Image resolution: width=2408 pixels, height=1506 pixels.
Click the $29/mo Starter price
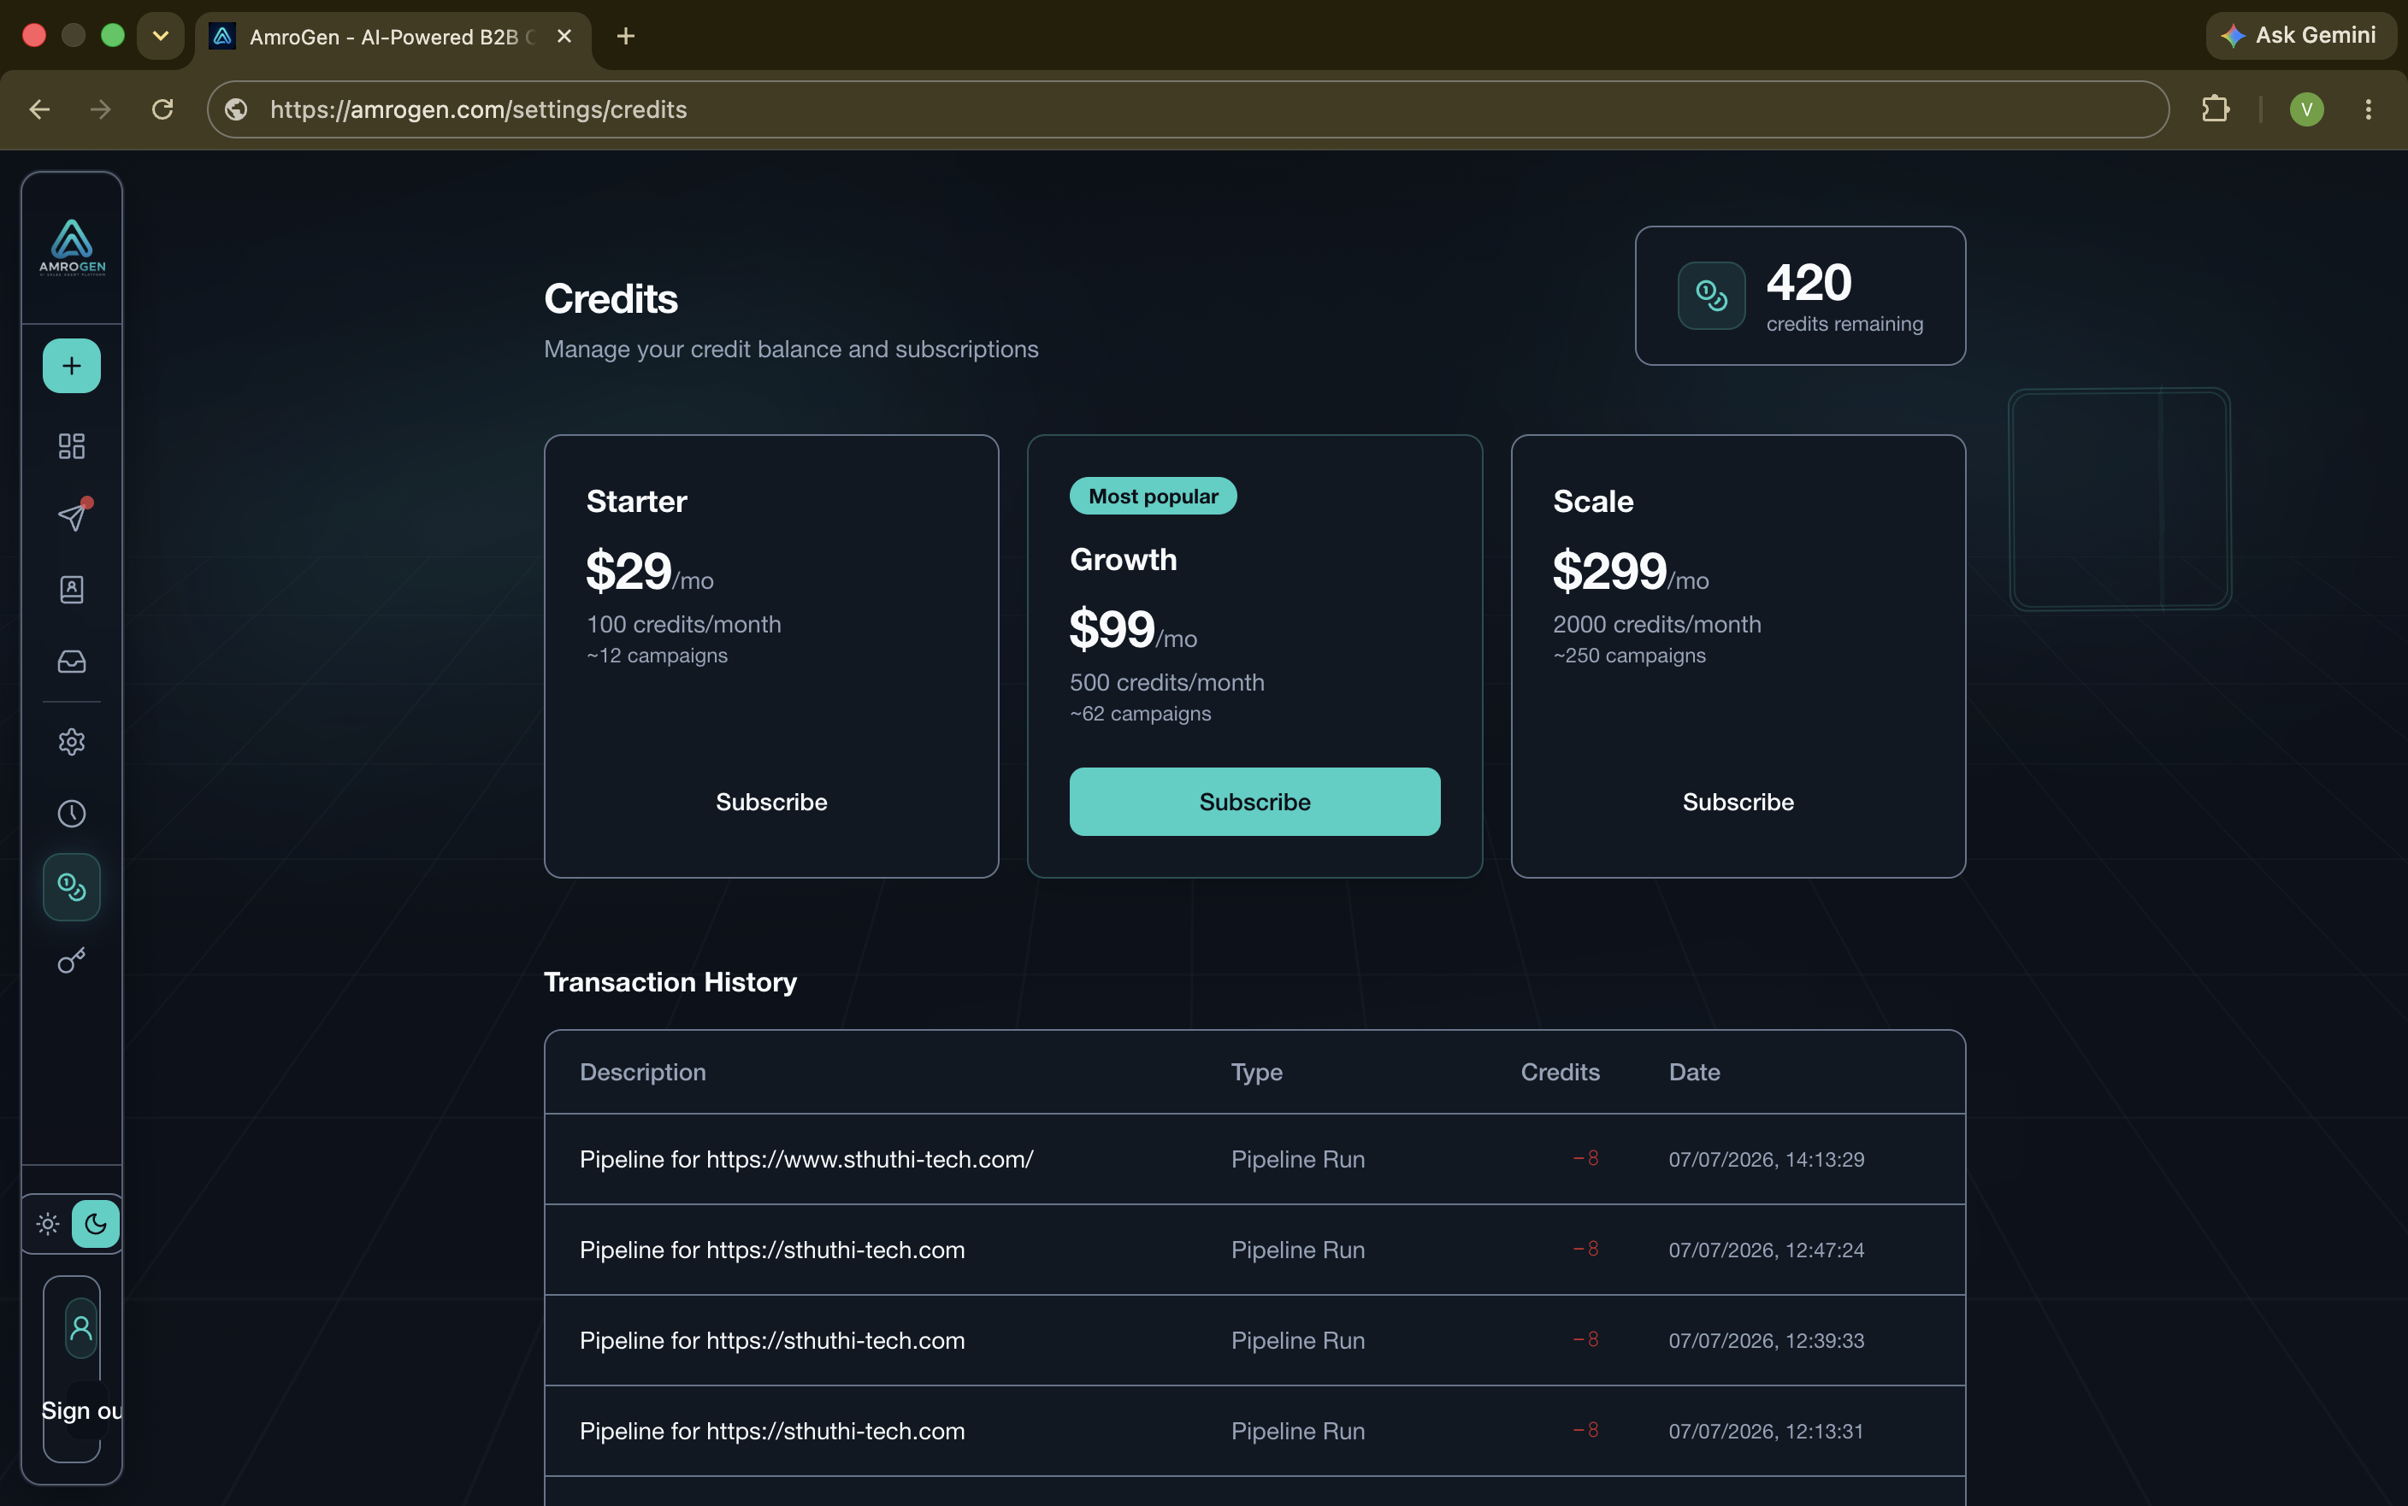click(650, 572)
